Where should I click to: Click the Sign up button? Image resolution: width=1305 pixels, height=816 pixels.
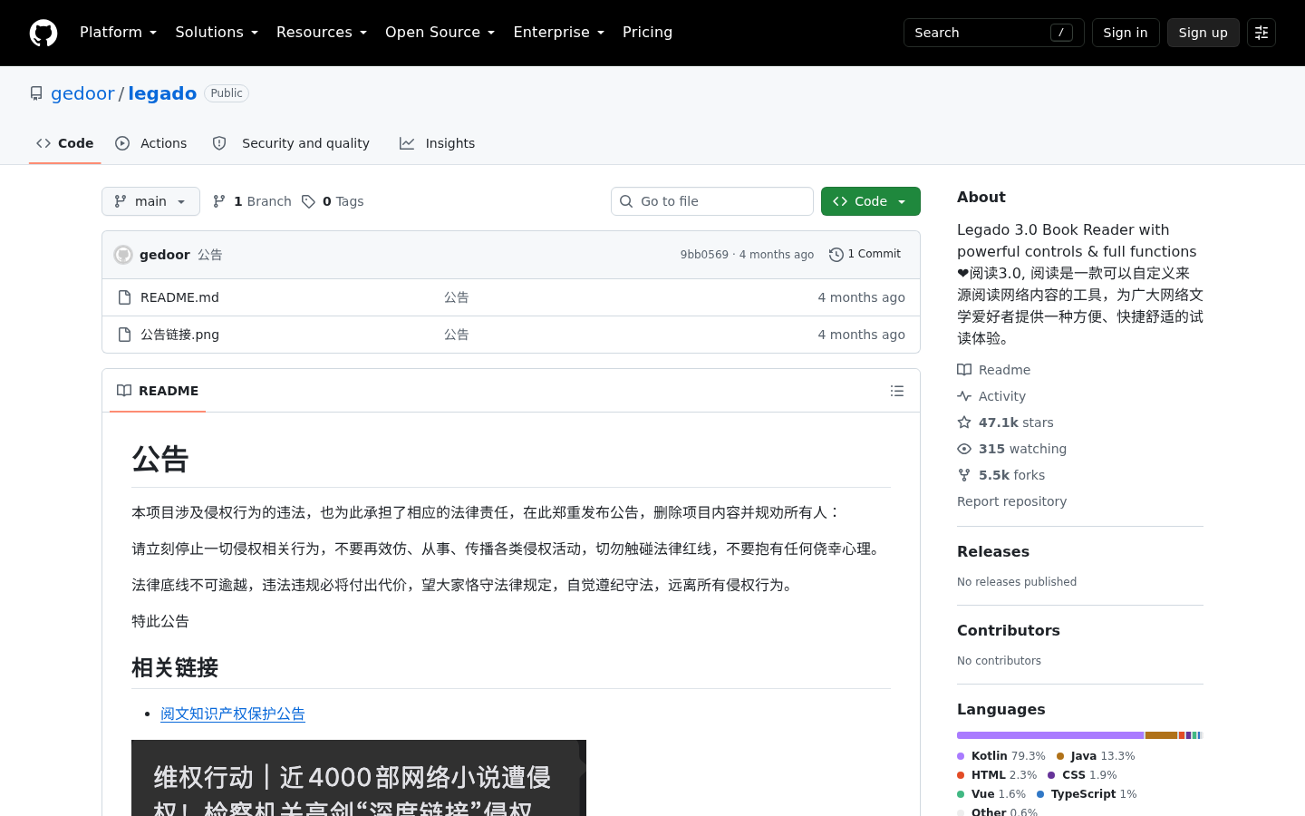point(1203,33)
